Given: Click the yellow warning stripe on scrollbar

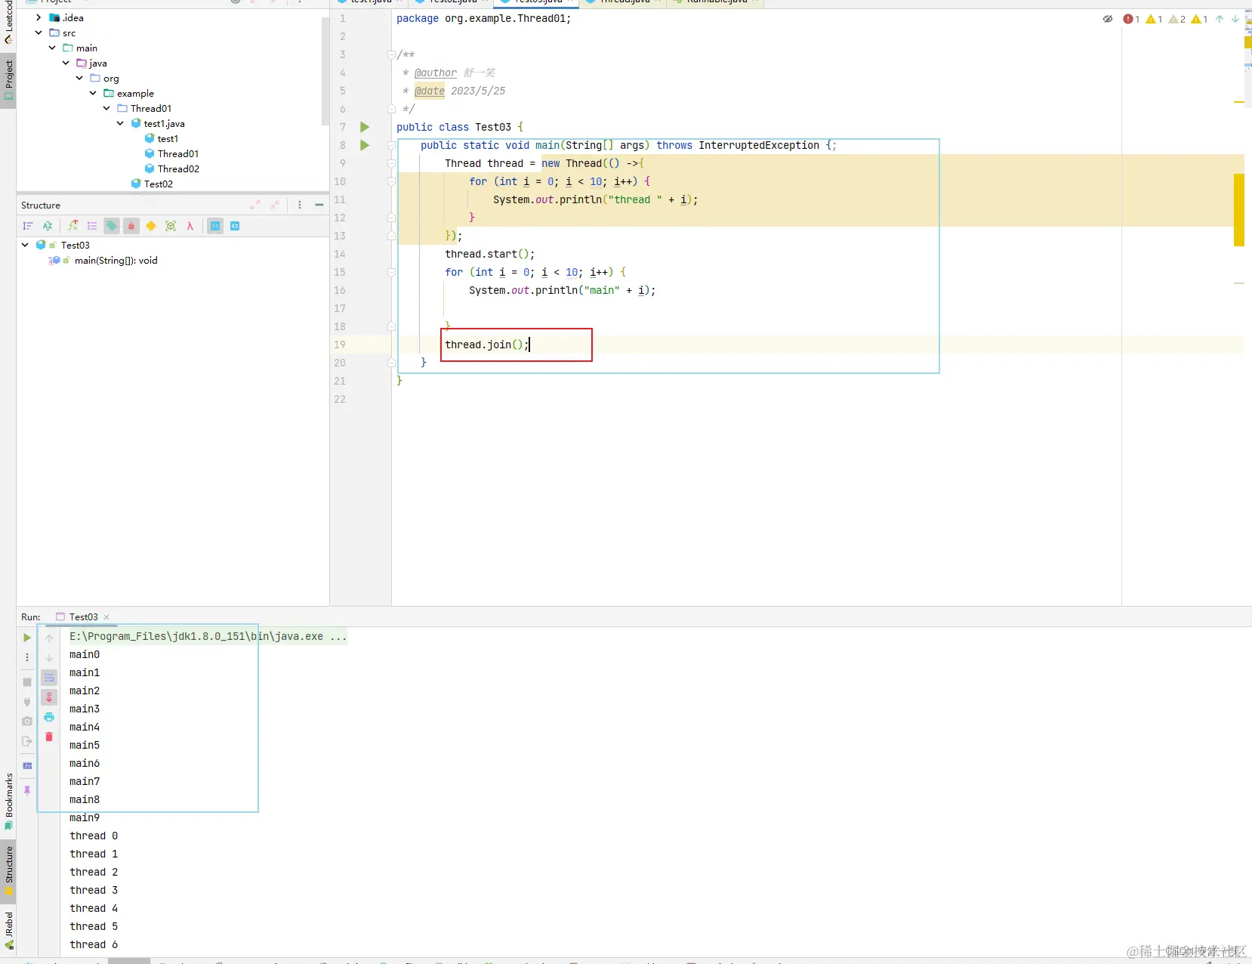Looking at the screenshot, I should (1238, 210).
